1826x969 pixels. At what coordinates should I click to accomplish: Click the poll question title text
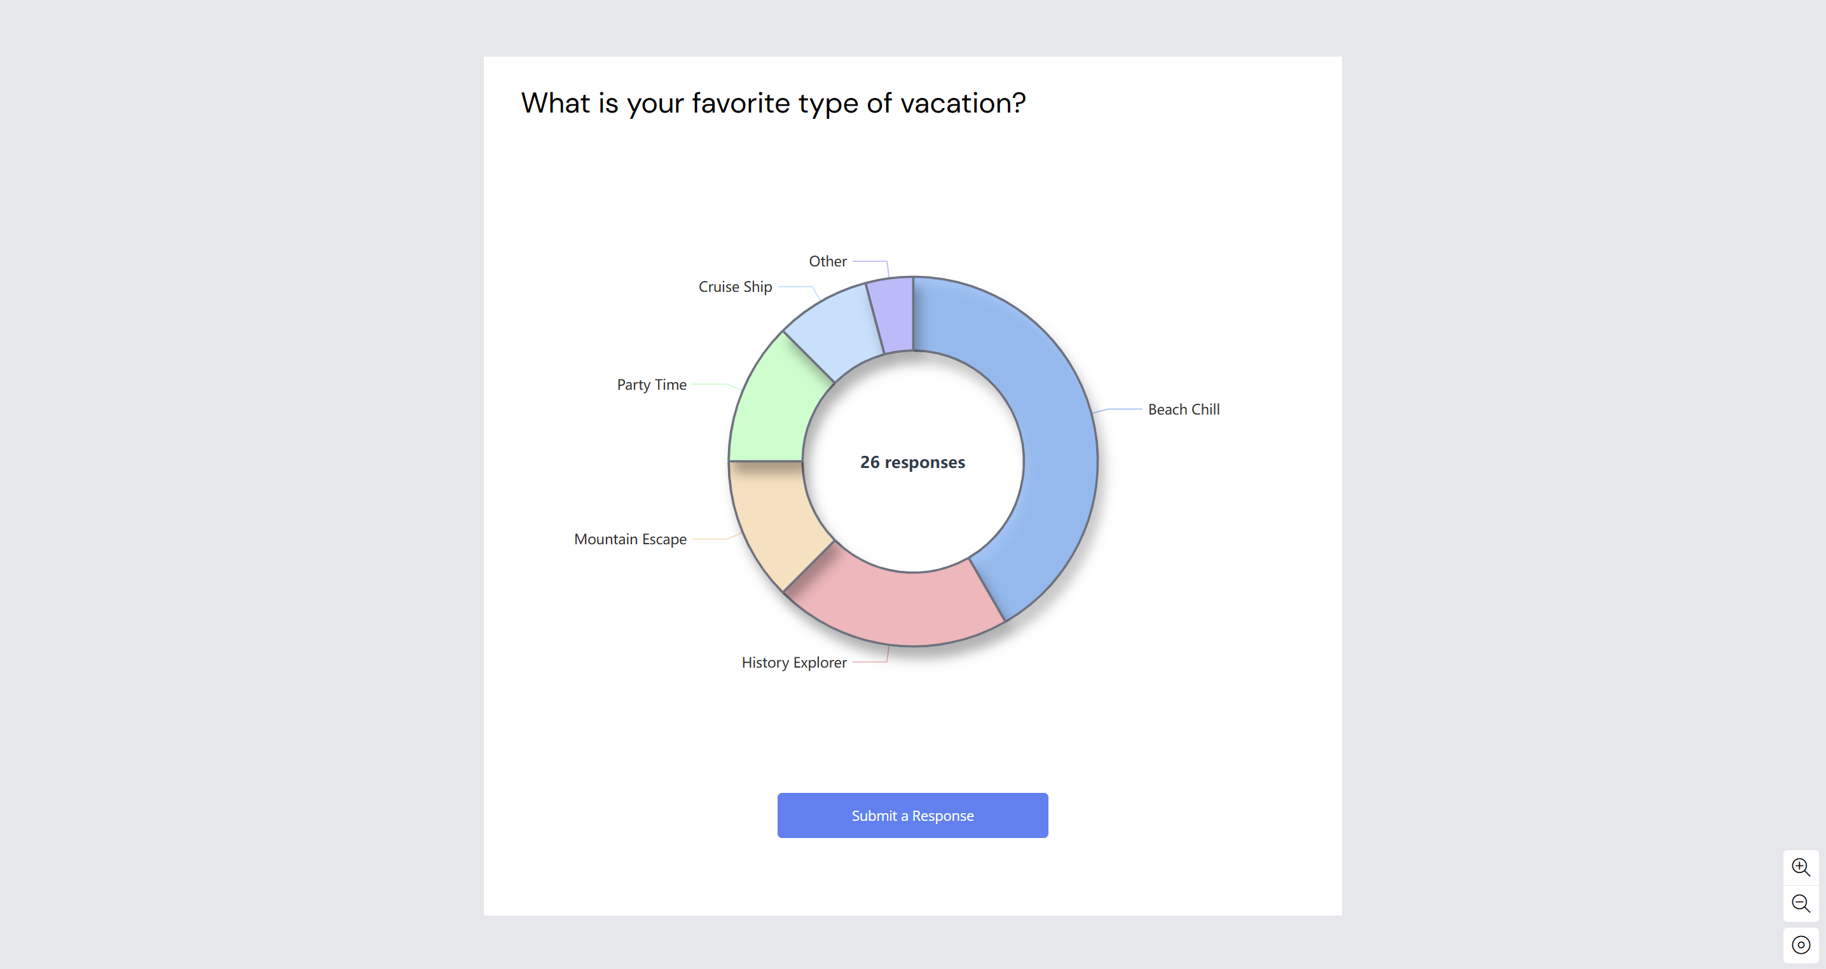[x=772, y=103]
